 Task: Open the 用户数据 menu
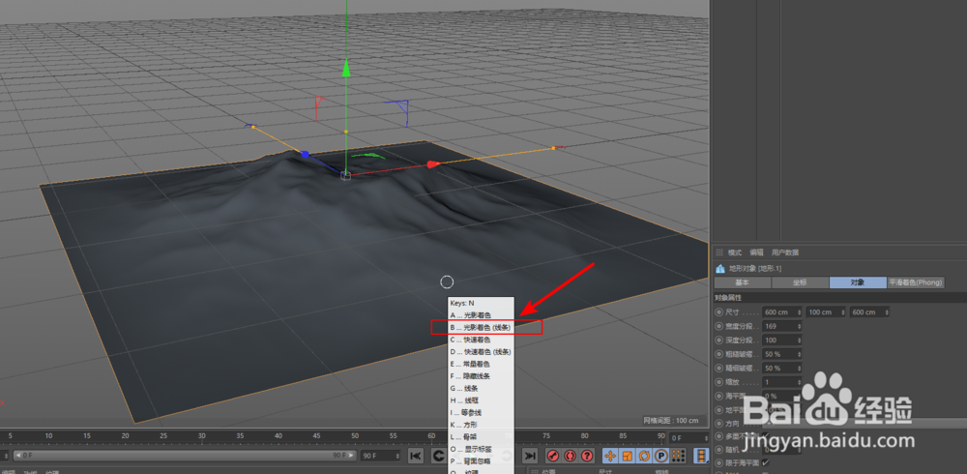785,252
